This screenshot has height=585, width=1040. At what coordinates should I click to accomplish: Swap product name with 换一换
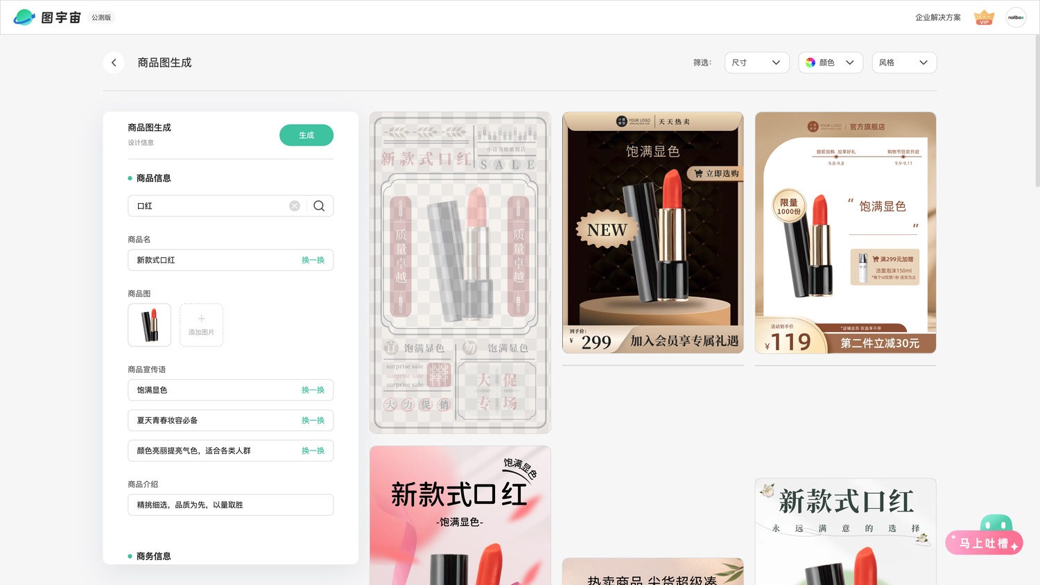pyautogui.click(x=313, y=260)
